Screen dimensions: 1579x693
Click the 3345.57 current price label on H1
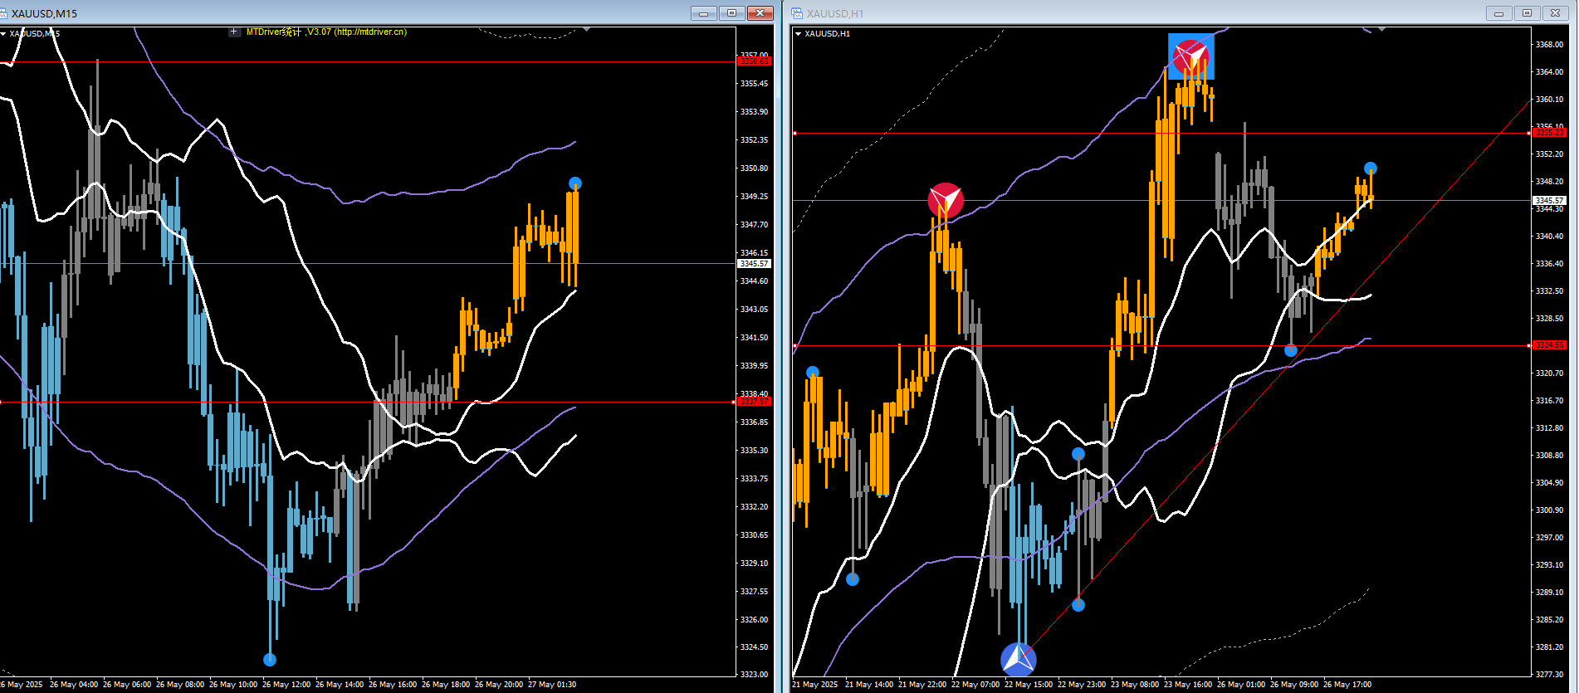(1549, 201)
